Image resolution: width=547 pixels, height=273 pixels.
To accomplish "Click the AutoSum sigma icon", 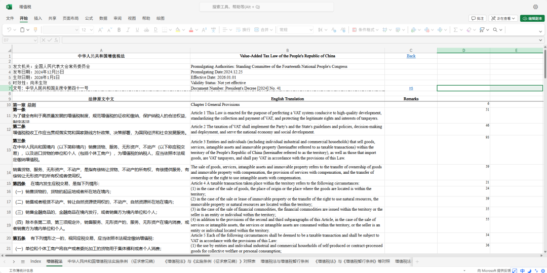I will [x=455, y=30].
